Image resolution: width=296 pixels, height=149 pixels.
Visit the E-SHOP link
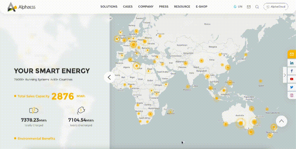point(202,7)
